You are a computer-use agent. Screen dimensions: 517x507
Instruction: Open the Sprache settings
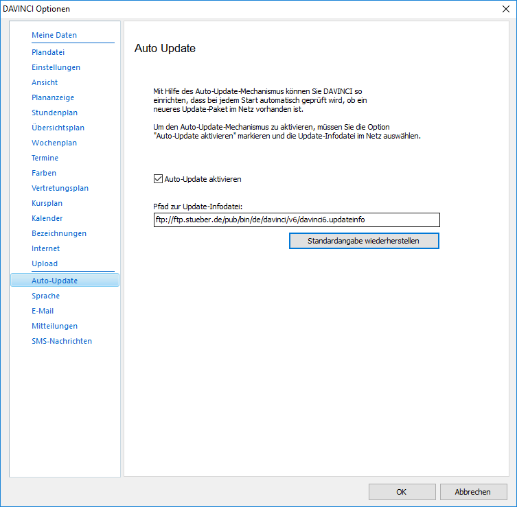click(x=45, y=296)
